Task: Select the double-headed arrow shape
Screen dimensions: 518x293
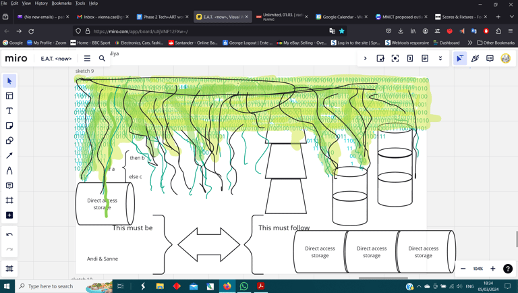Action: tap(208, 244)
